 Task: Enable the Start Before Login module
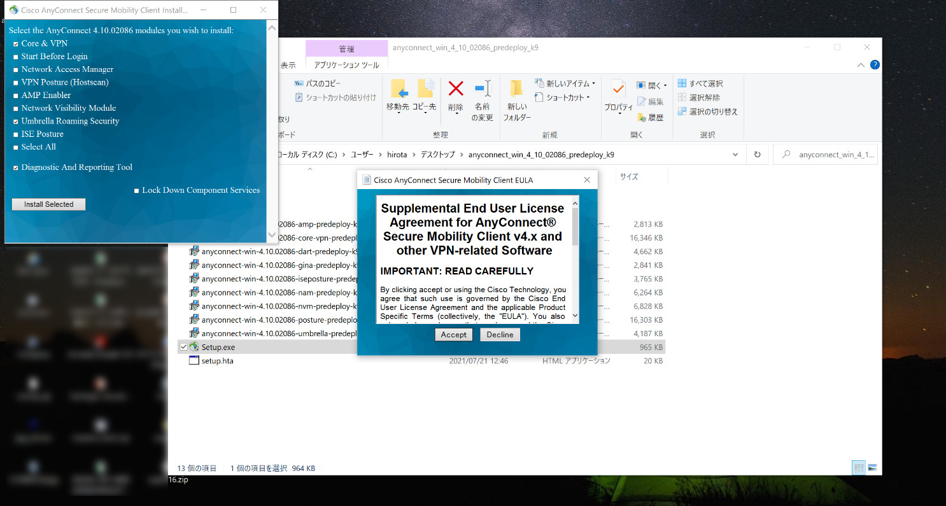pos(16,57)
